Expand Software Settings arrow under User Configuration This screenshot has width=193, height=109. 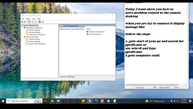tap(25, 39)
